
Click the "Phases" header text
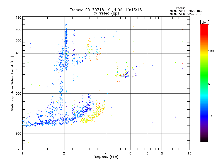click(x=180, y=8)
